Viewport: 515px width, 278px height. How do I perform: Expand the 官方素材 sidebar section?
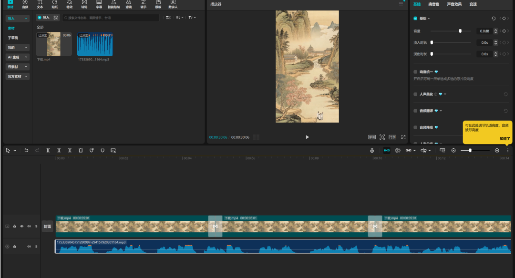point(18,77)
